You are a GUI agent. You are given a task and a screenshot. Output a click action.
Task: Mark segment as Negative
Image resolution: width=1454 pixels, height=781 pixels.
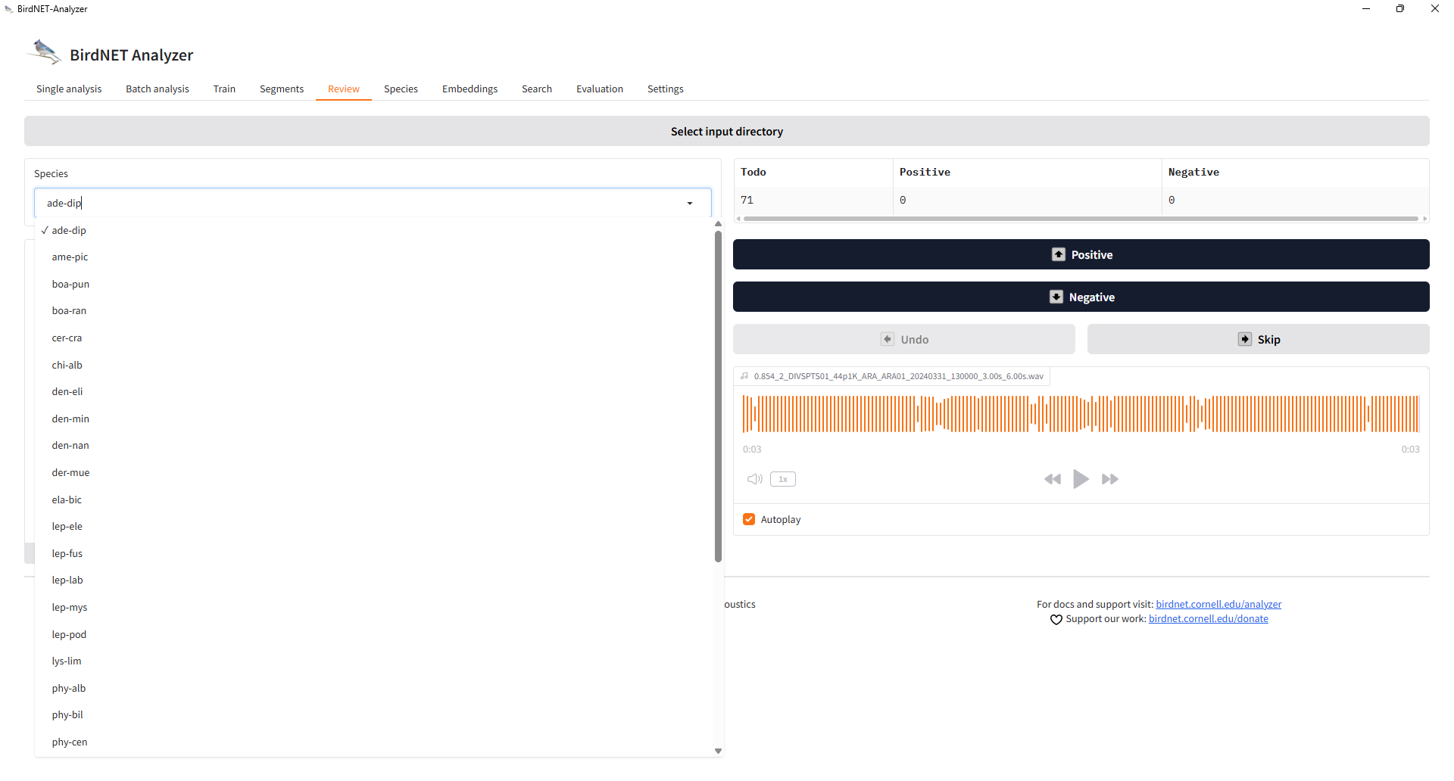tap(1081, 297)
